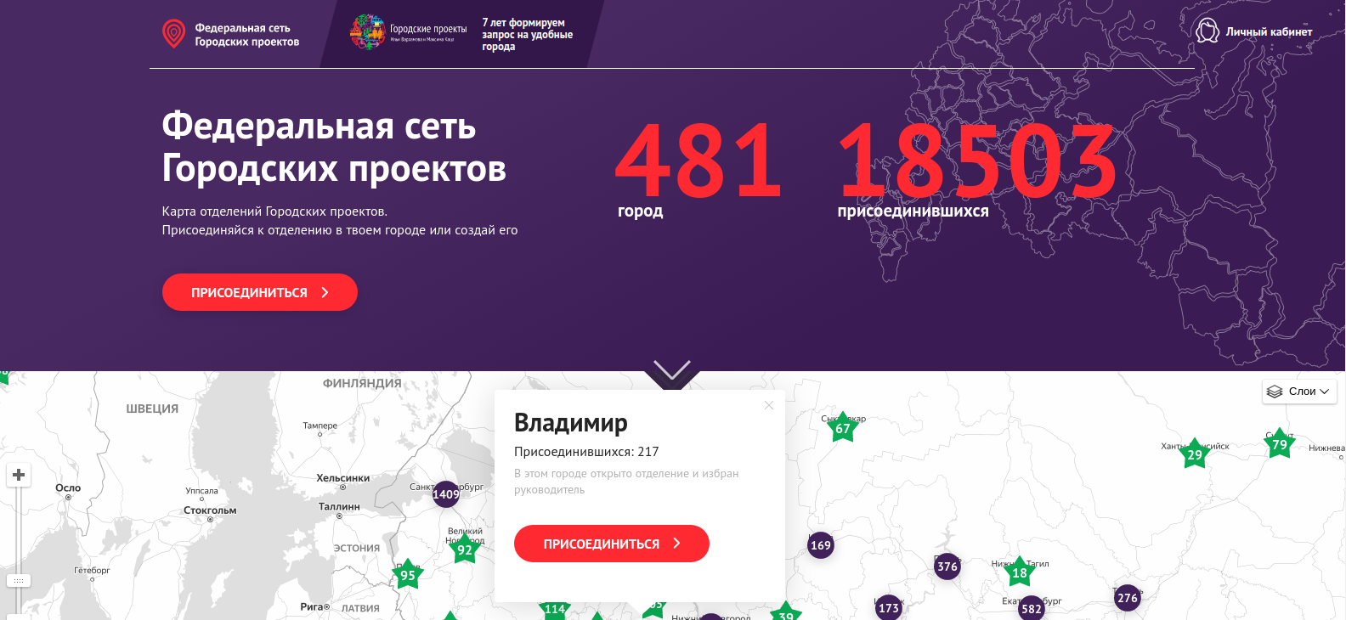
Task: Click the Рига label on the map
Action: point(312,606)
